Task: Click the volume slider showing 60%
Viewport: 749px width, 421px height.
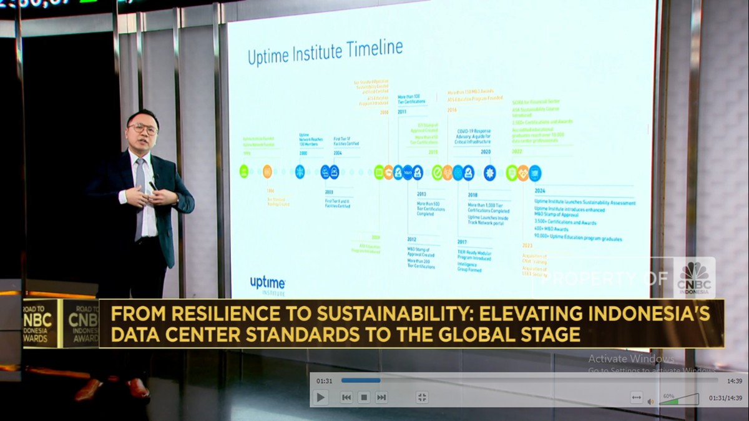Action: (x=679, y=399)
